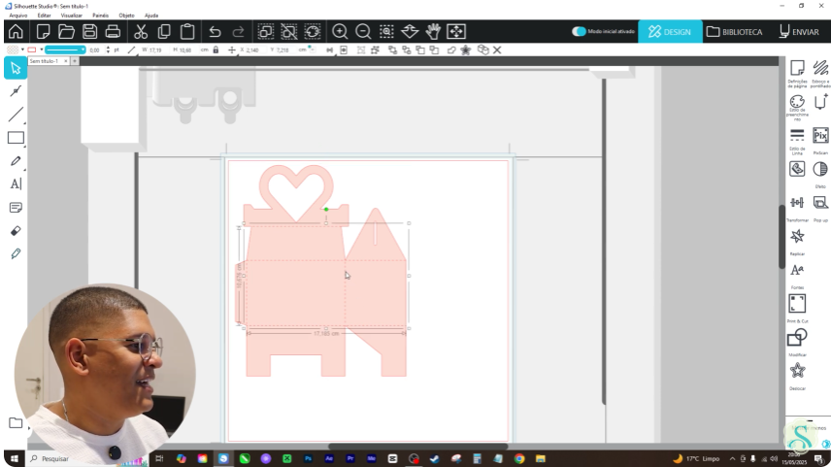This screenshot has width=831, height=467.
Task: Click the red line color swatch
Action: (x=32, y=50)
